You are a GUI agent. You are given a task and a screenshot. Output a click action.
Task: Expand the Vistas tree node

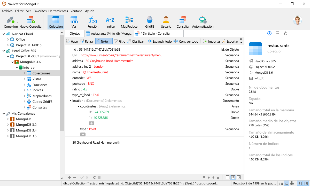click(25, 79)
